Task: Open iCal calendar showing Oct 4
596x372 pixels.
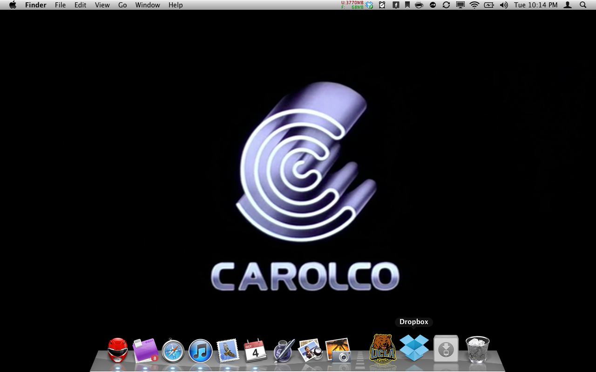Action: pos(255,351)
